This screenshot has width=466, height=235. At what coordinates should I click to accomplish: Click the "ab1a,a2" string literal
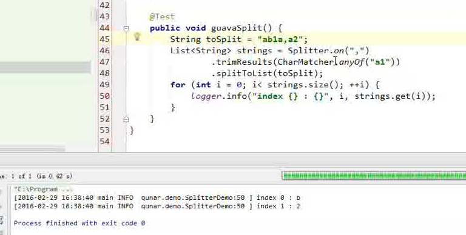coord(280,39)
